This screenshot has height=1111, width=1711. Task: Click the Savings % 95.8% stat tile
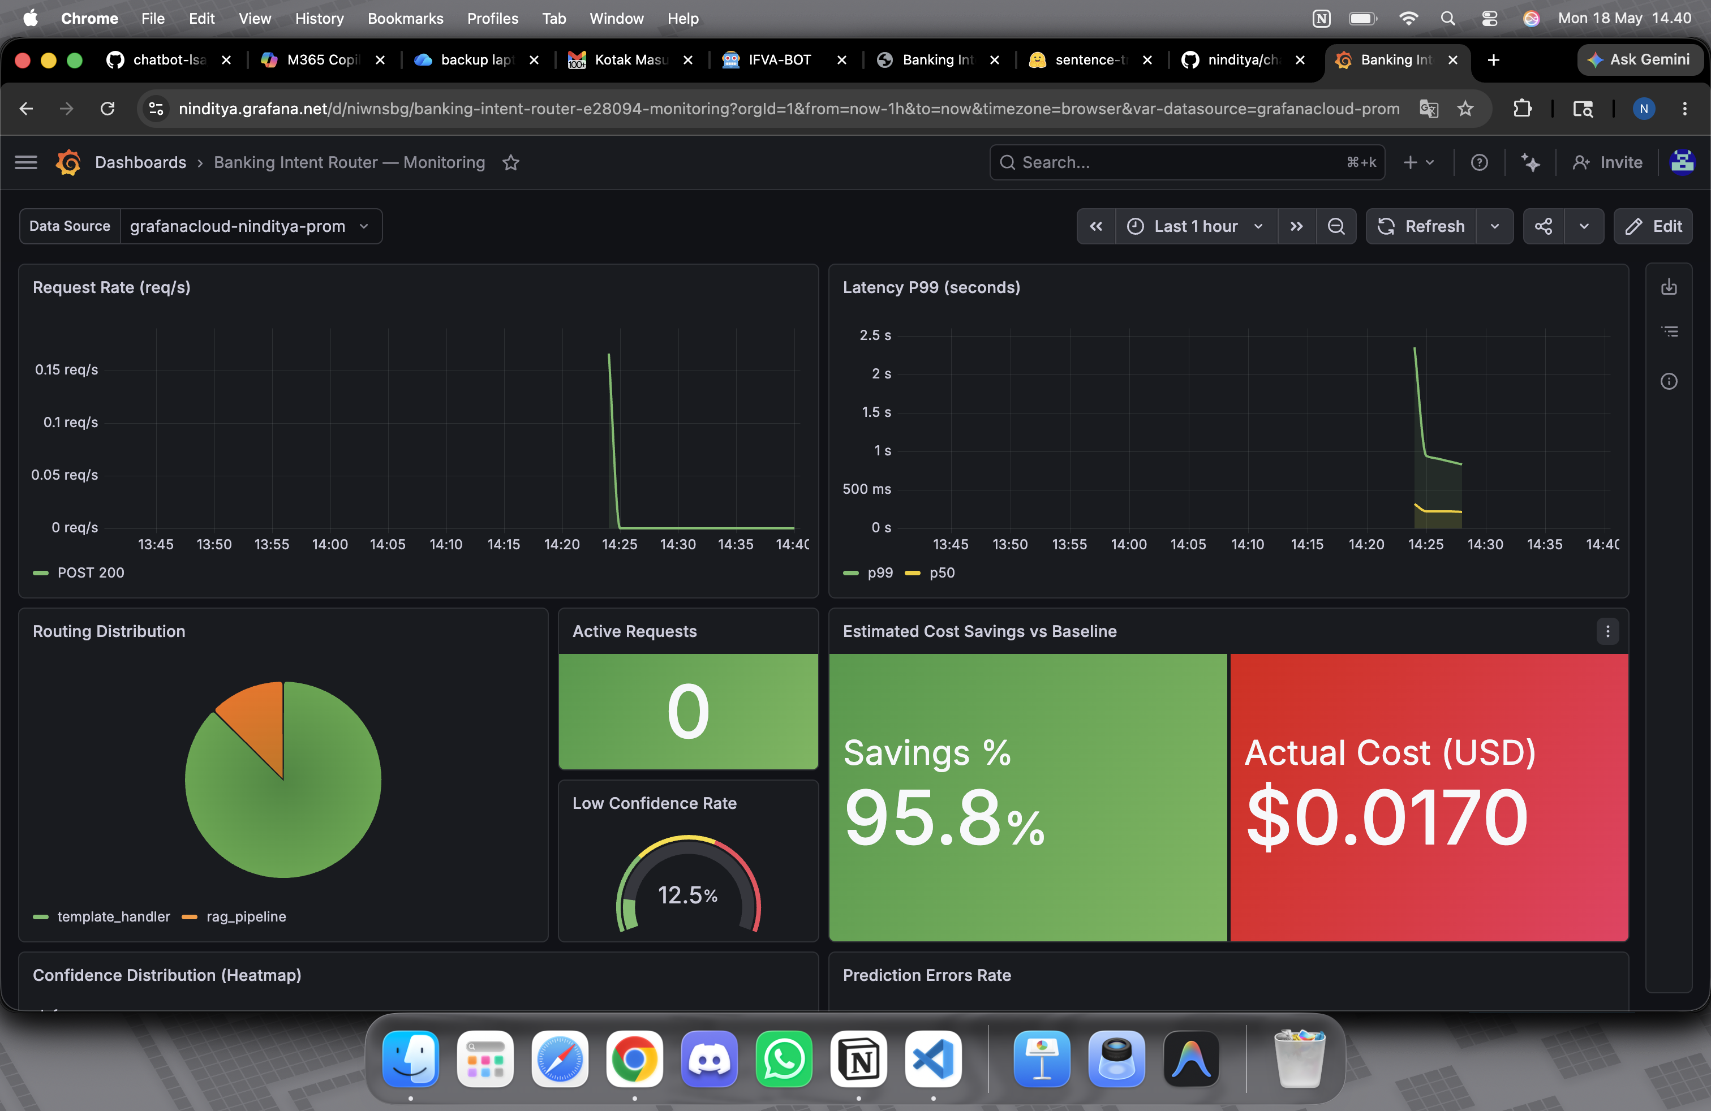pyautogui.click(x=1028, y=797)
